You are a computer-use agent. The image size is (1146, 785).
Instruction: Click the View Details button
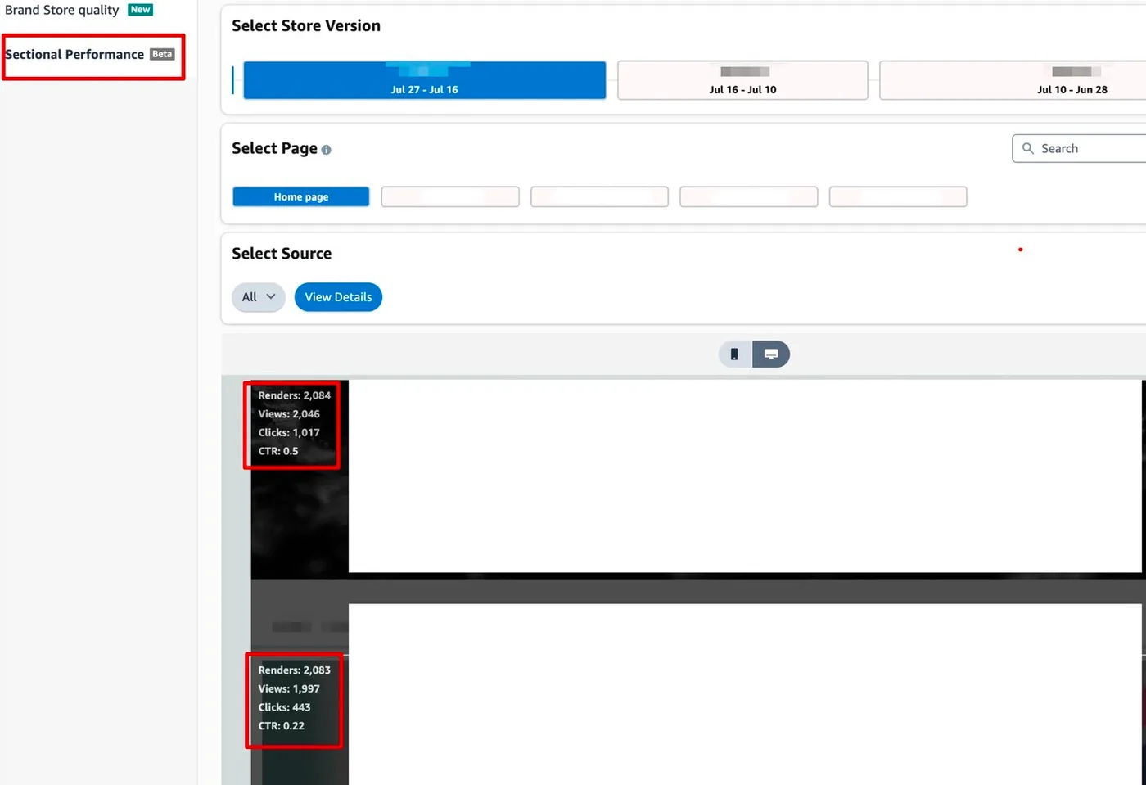338,297
